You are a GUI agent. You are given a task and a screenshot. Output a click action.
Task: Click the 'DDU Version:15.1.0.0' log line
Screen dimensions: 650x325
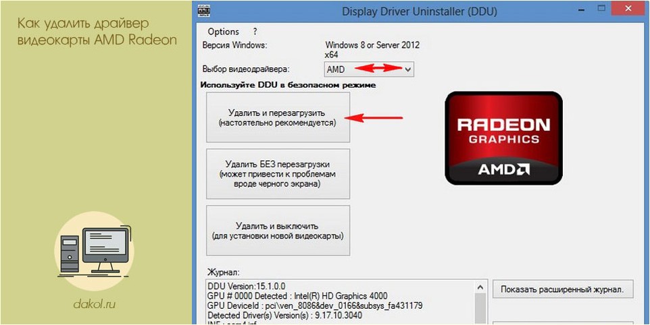point(247,286)
